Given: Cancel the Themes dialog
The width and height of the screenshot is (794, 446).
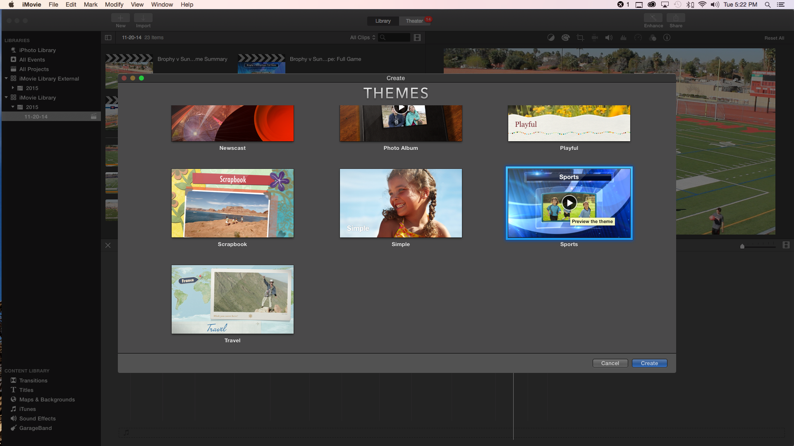Looking at the screenshot, I should click(x=610, y=363).
